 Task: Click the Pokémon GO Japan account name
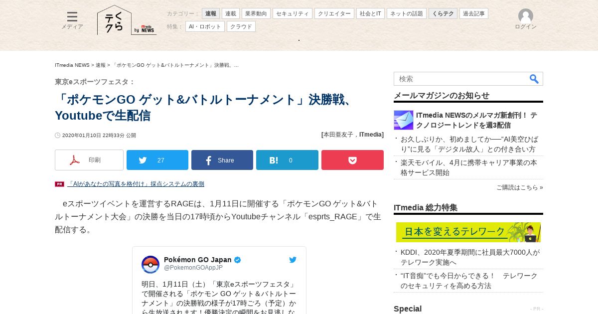point(198,260)
